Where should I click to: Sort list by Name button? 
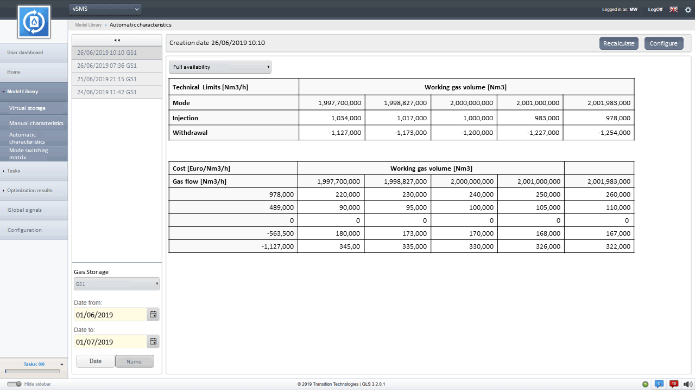click(x=134, y=361)
